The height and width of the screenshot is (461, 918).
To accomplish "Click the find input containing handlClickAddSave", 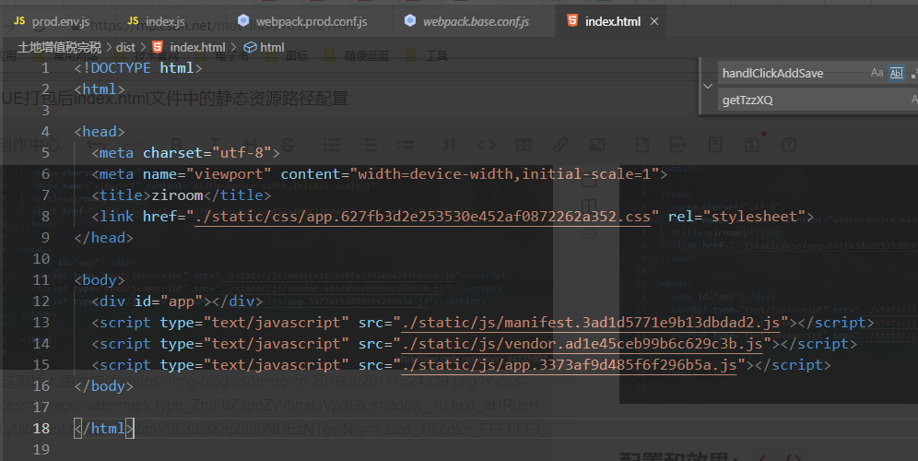I will pos(794,73).
